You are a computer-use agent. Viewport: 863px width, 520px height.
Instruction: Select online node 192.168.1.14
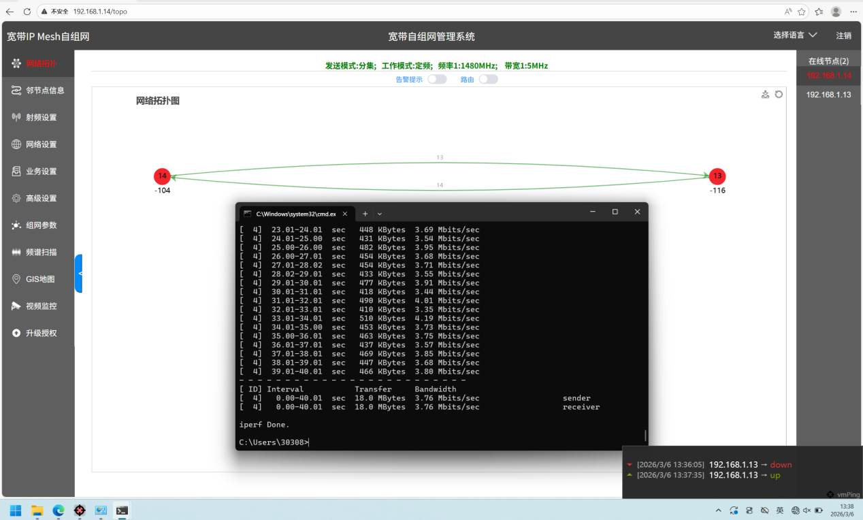828,76
